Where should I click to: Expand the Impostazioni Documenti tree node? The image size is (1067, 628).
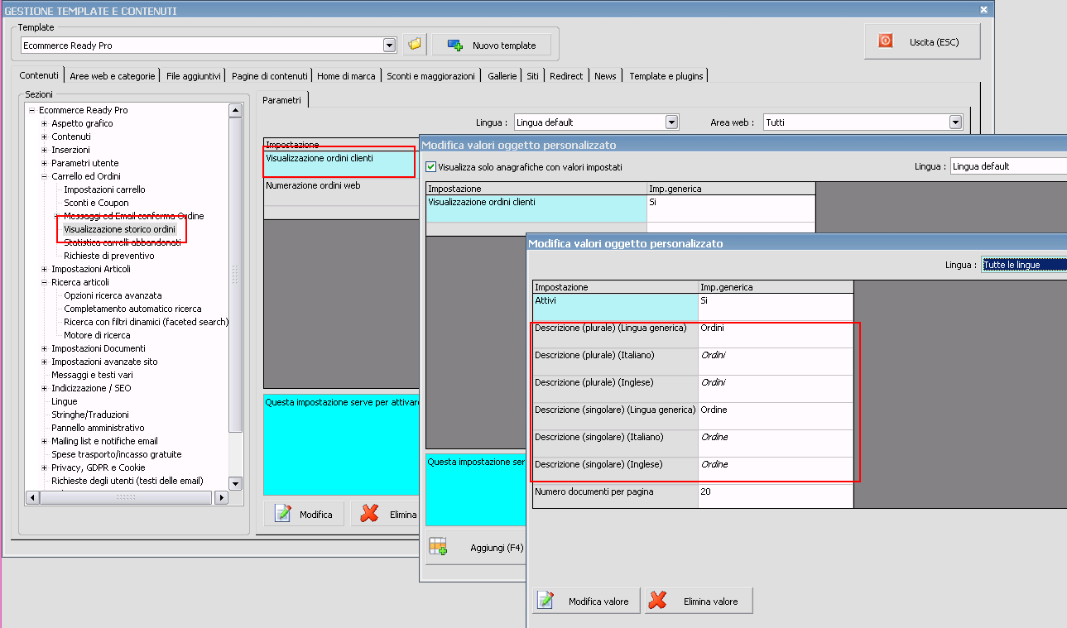[45, 348]
